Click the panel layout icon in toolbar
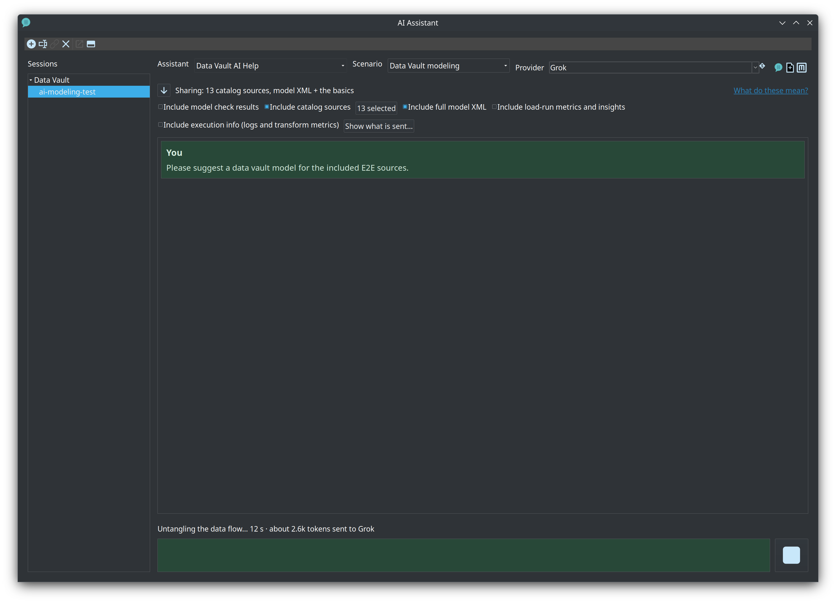 point(91,44)
